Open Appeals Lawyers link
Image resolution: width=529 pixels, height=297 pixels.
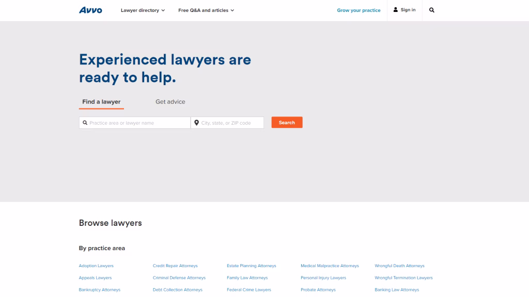point(95,278)
